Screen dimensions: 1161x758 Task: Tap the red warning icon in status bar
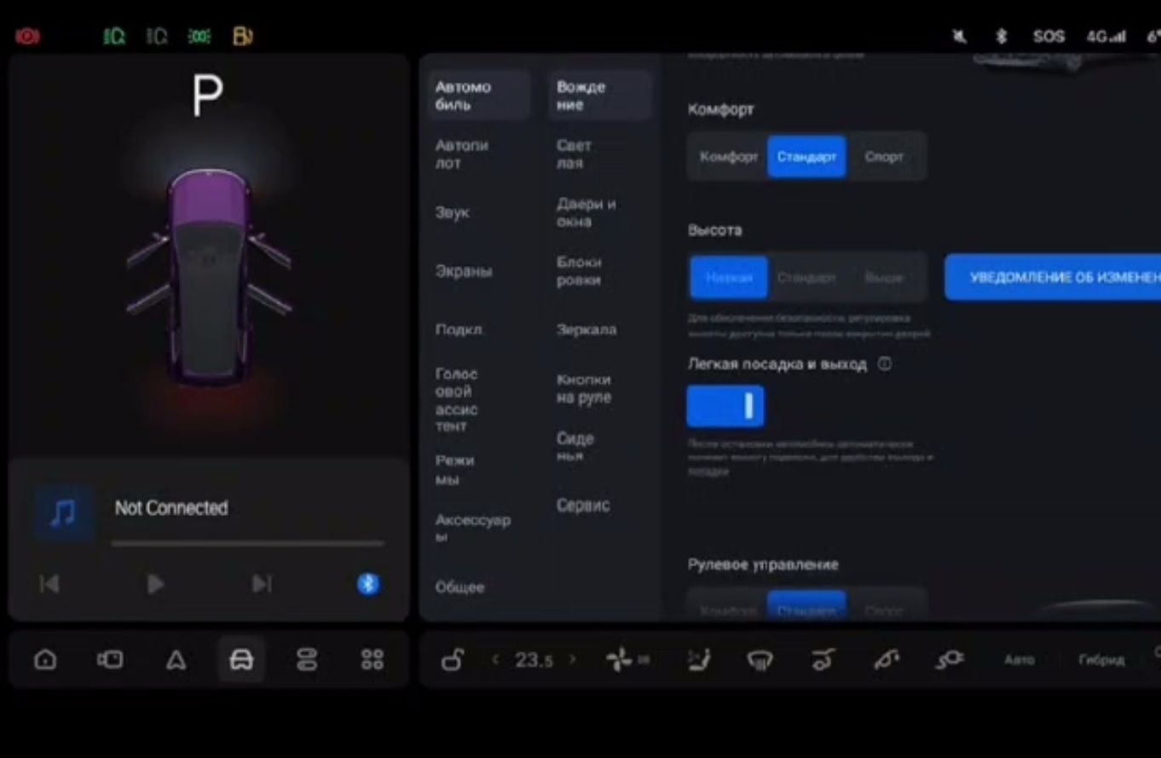click(x=27, y=37)
